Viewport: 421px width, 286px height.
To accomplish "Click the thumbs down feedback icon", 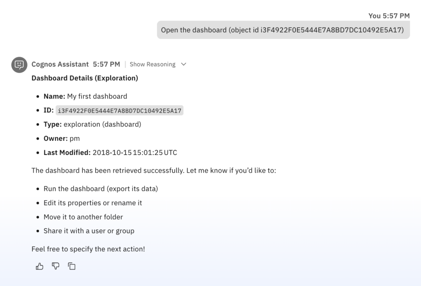I will coord(56,266).
